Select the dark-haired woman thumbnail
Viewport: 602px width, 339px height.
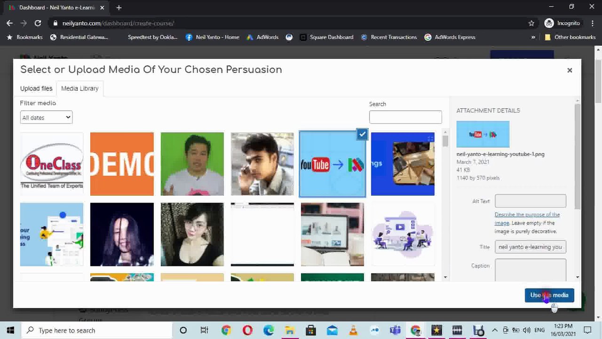coord(122,234)
